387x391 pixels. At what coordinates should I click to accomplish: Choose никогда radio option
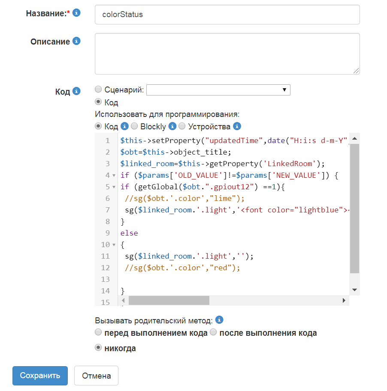pos(98,348)
